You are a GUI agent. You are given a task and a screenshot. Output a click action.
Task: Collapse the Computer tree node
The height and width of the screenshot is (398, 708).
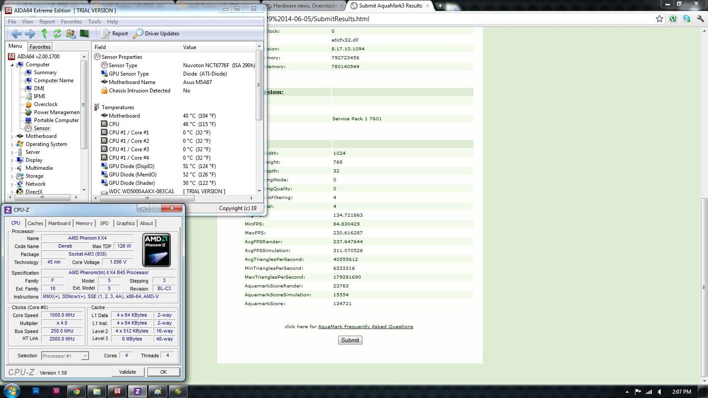[x=12, y=65]
